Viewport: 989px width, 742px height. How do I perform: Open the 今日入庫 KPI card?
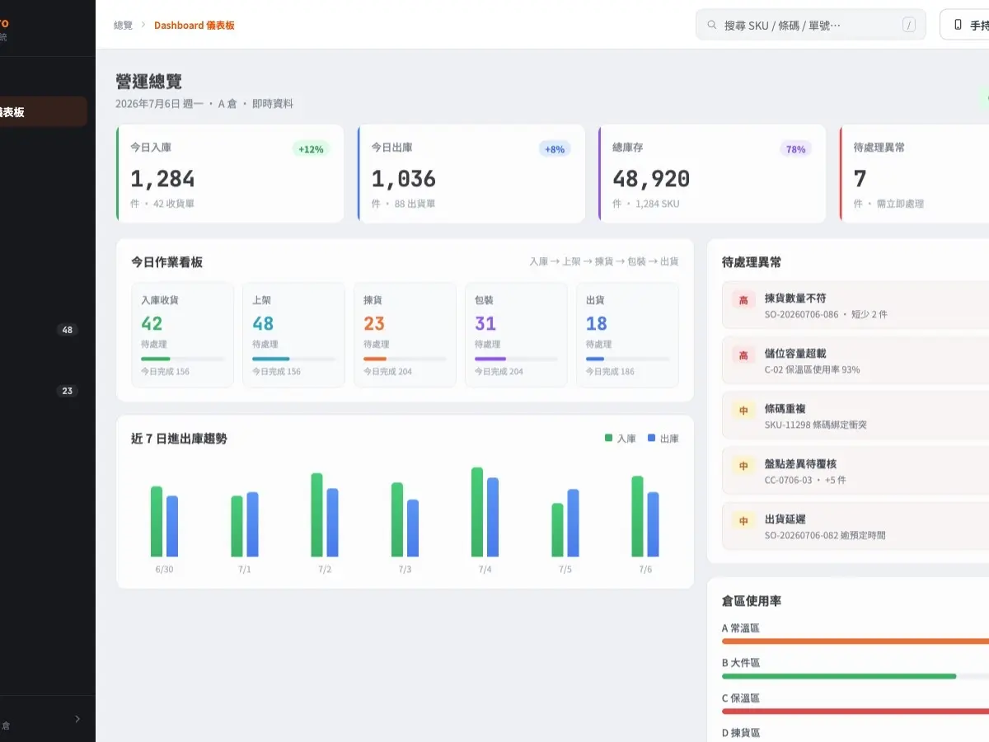pos(230,173)
